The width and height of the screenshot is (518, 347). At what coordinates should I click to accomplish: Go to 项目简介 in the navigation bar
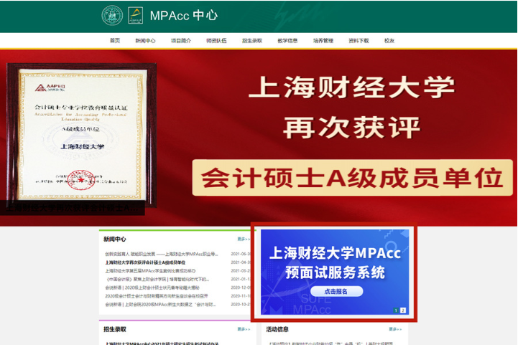[181, 41]
